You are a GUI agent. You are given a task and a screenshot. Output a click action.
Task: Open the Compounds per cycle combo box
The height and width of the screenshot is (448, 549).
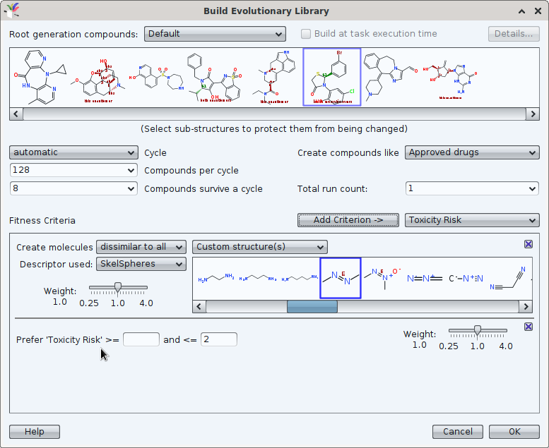point(73,170)
